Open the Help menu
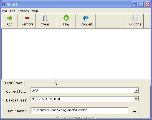The image size is (152, 120). [x=35, y=11]
